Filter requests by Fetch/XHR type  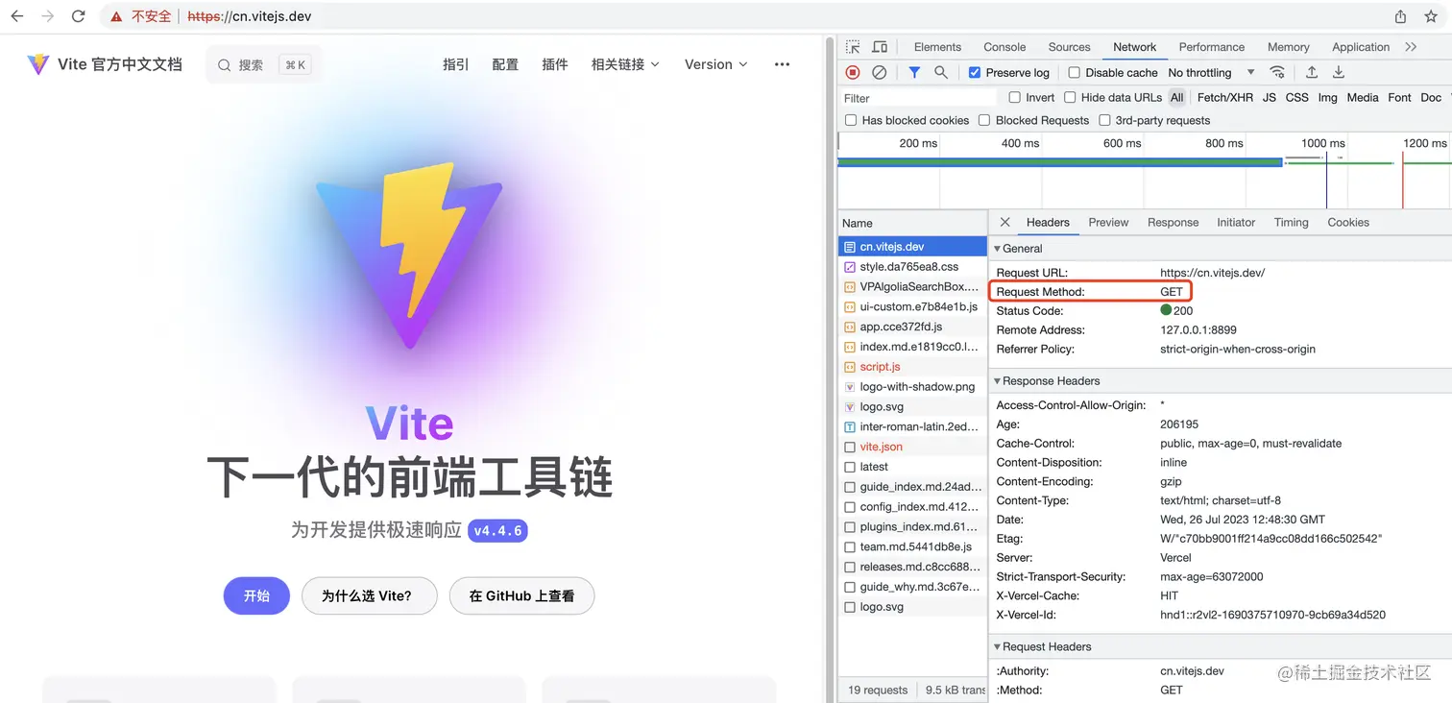[x=1224, y=98]
